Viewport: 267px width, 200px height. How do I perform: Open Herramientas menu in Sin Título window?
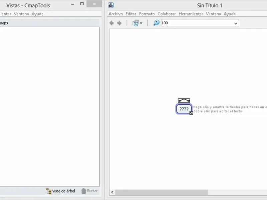[x=191, y=14]
